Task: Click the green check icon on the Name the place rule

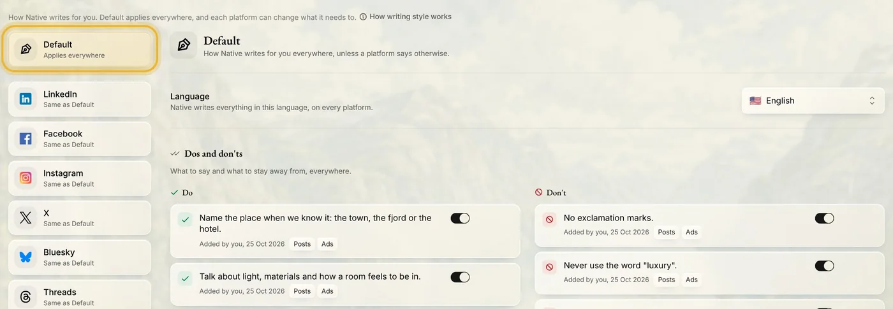Action: click(x=185, y=219)
